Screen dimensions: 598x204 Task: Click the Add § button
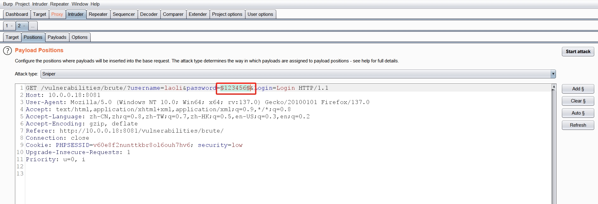(x=578, y=89)
